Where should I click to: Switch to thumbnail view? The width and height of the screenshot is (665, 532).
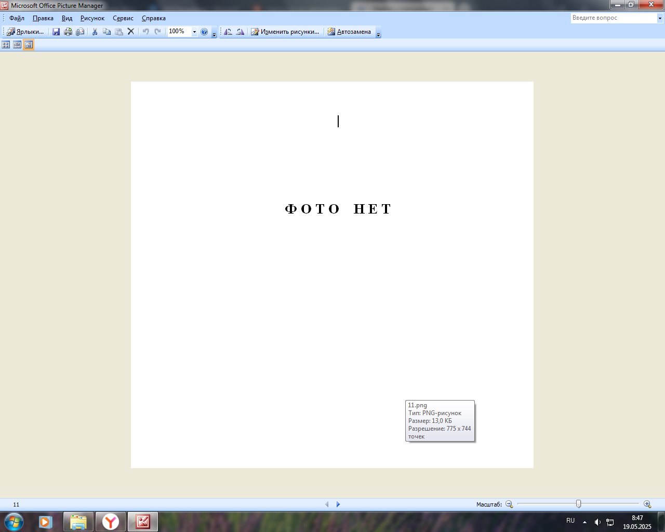pos(6,45)
